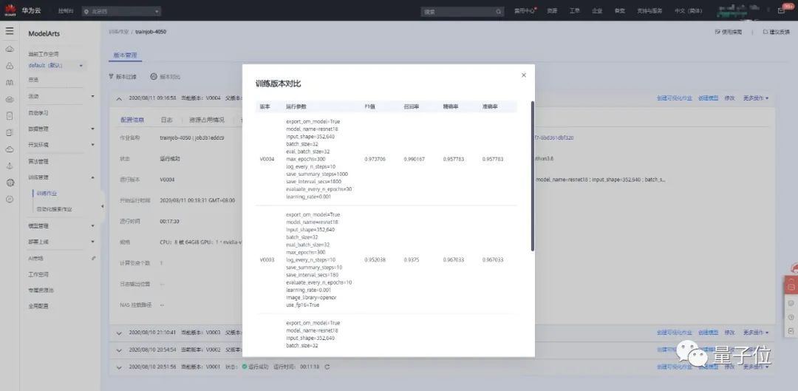The image size is (798, 391).
Task: Click the dialog's vertical scrollbar
Action: pos(532,176)
